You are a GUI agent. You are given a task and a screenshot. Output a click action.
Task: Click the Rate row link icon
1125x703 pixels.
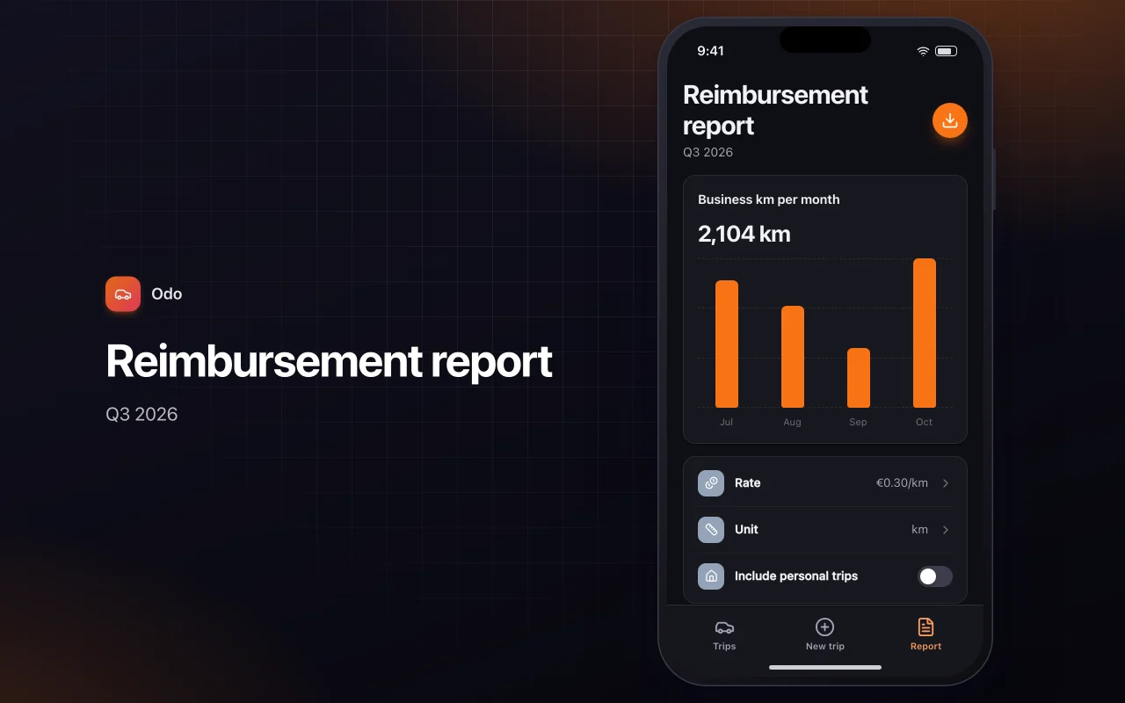click(711, 483)
